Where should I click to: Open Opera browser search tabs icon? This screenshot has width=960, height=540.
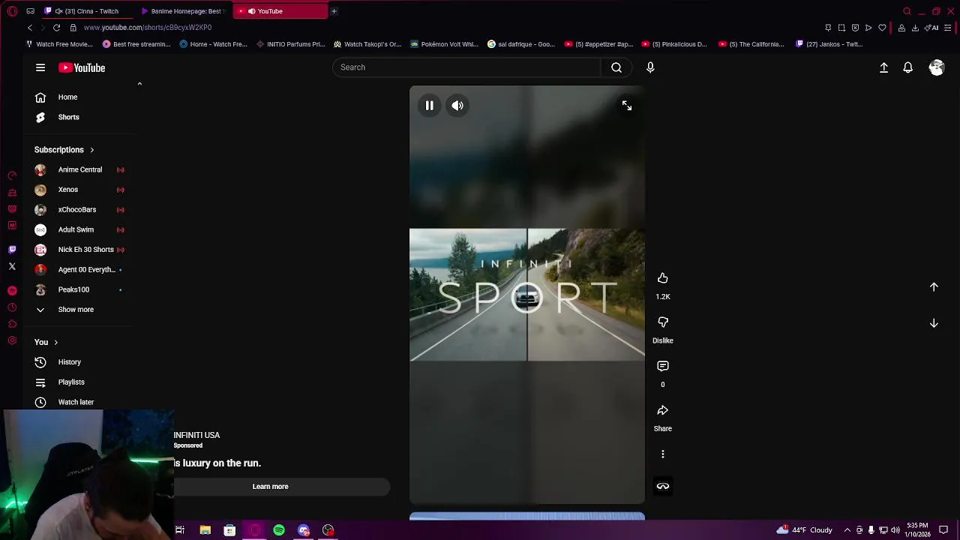pyautogui.click(x=907, y=11)
